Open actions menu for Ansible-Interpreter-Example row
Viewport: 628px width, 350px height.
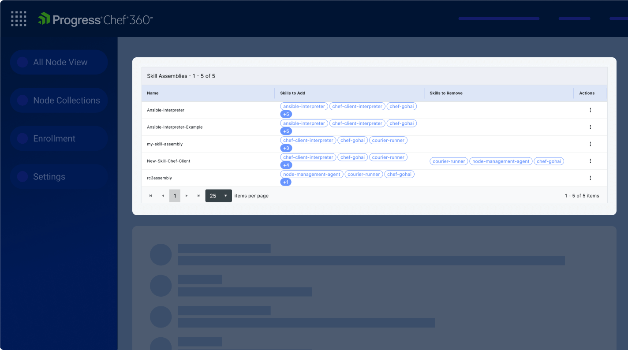(x=590, y=127)
